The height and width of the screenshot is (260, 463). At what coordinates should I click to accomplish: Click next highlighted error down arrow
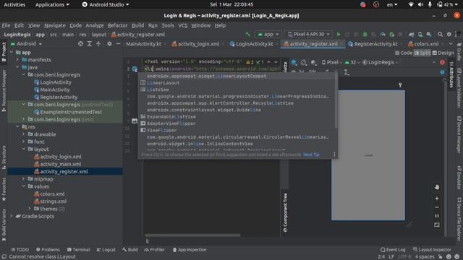pos(276,62)
